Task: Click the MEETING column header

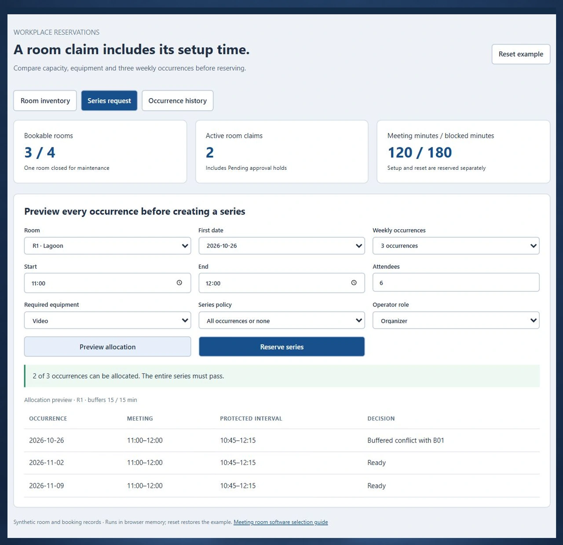Action: point(140,418)
